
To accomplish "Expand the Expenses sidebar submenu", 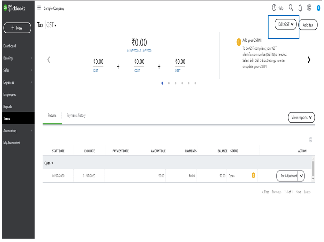I will 31,82.
